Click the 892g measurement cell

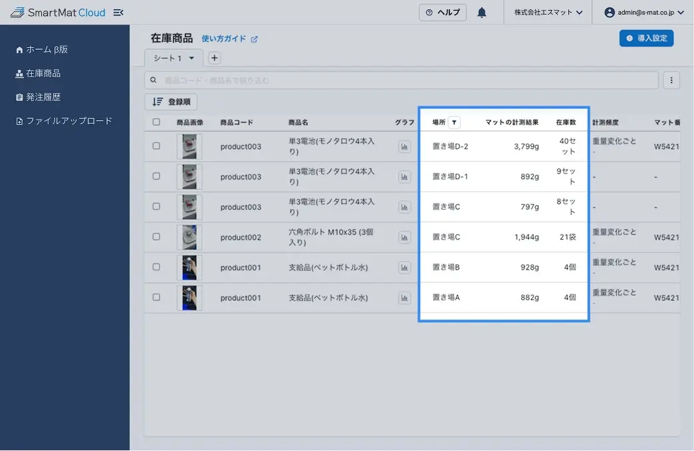tap(529, 177)
